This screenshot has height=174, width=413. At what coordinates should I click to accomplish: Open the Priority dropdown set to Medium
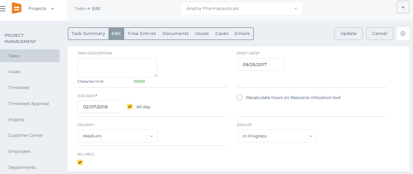(x=117, y=136)
